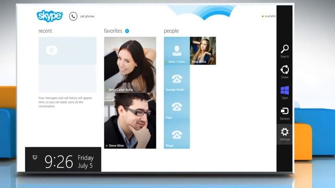
Task: Open the available status indicator
Action: (x=269, y=16)
